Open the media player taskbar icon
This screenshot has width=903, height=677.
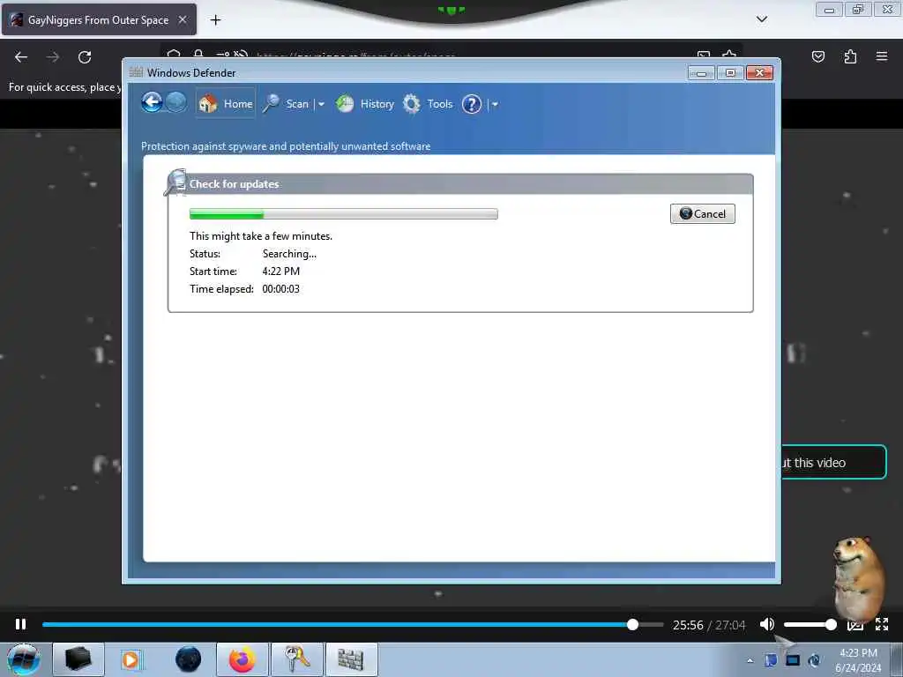[x=131, y=659]
